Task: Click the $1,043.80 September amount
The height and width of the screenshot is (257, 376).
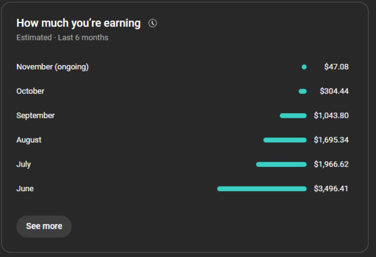Action: click(x=331, y=116)
